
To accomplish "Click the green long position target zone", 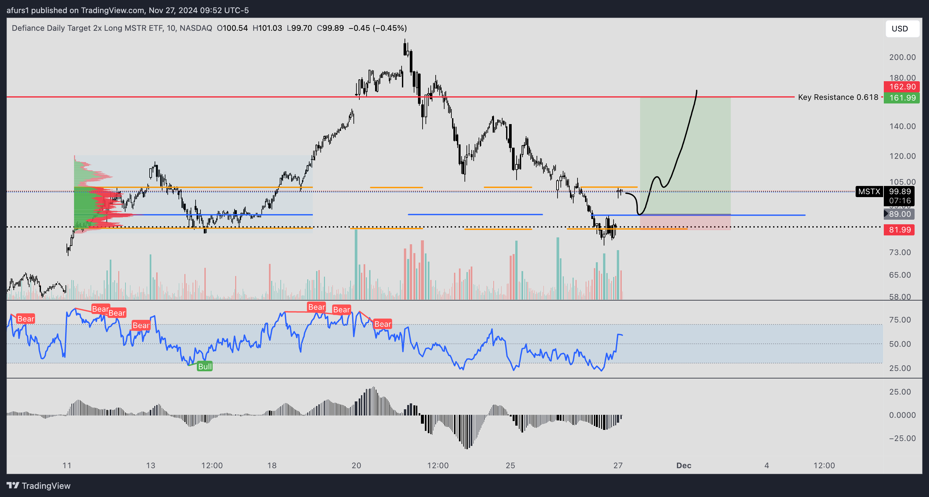I will click(x=685, y=156).
